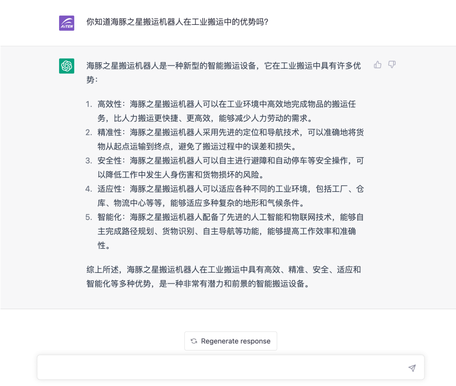The width and height of the screenshot is (456, 386).
Task: Select the 智能化 list item text
Action: pyautogui.click(x=230, y=231)
